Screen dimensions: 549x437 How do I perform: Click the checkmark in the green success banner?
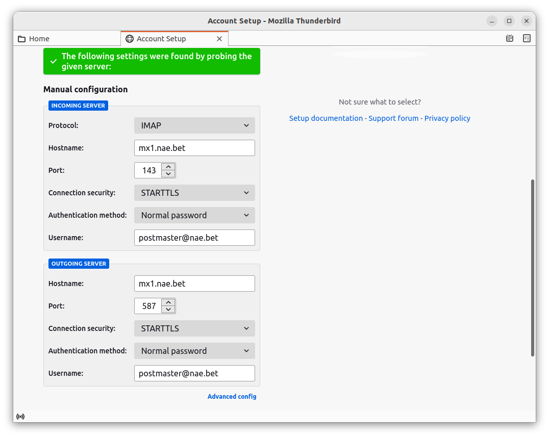coord(54,61)
